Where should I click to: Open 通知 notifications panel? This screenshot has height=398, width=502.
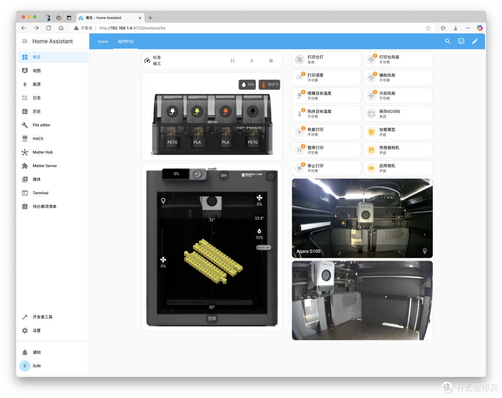53,352
